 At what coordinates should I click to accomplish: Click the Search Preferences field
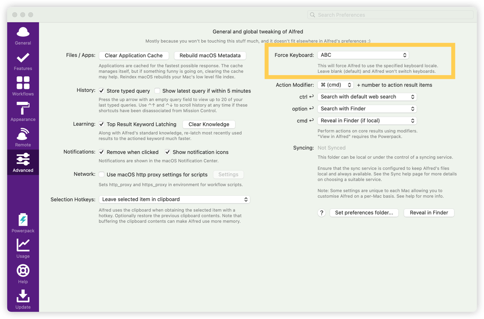click(x=390, y=15)
